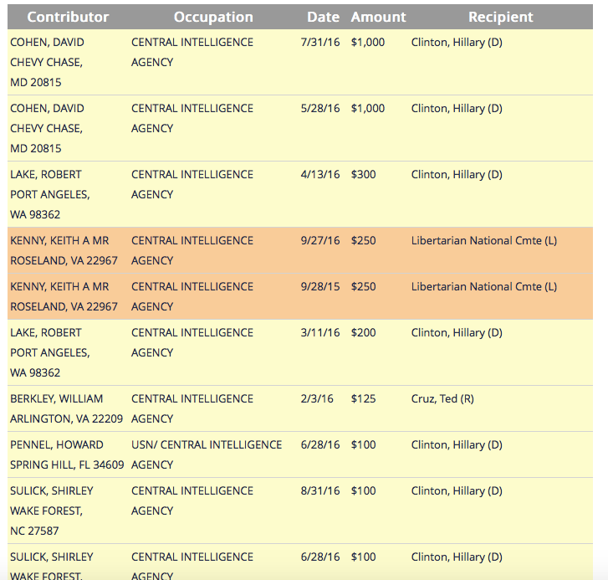The height and width of the screenshot is (580, 608).
Task: Click the Recipient column header
Action: [501, 17]
